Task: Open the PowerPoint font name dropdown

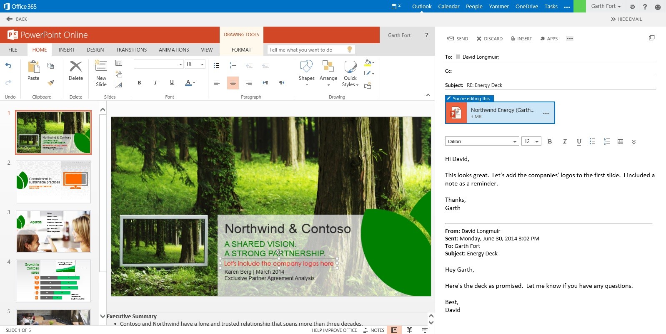Action: 180,64
